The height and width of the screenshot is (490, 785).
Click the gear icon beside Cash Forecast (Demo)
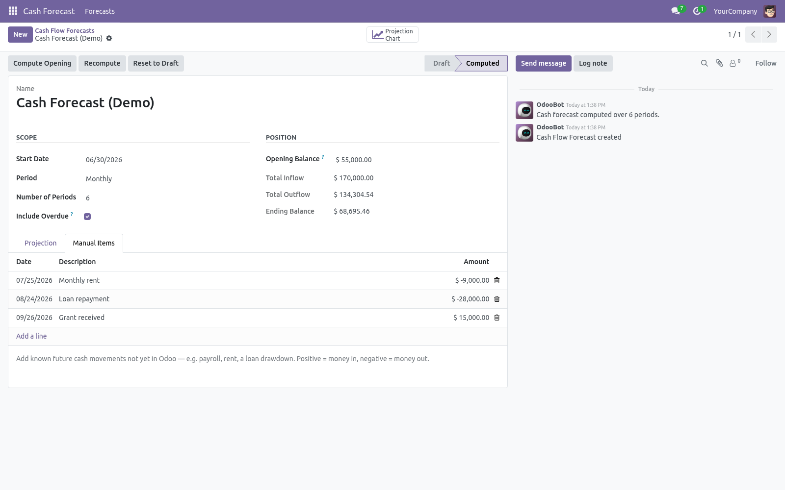(x=109, y=38)
